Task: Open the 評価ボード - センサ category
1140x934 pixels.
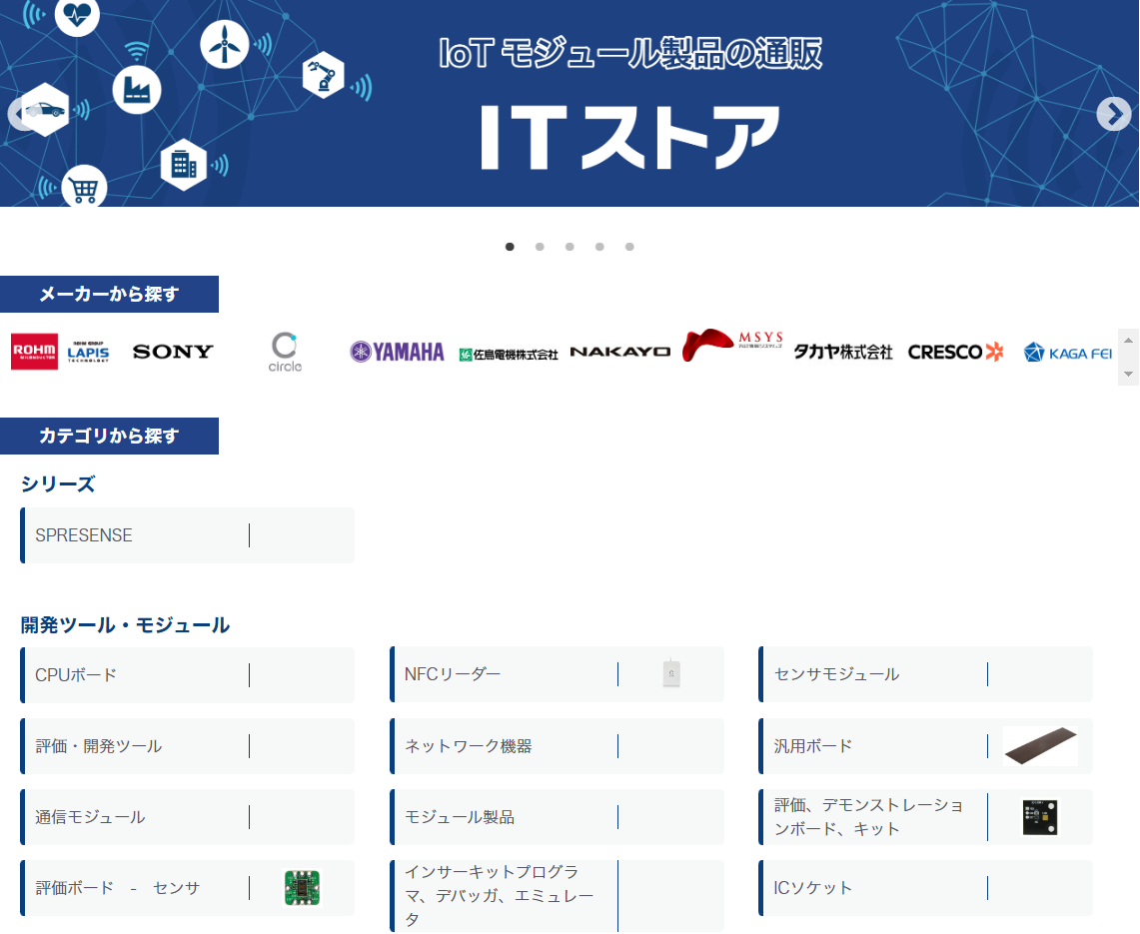Action: (188, 888)
